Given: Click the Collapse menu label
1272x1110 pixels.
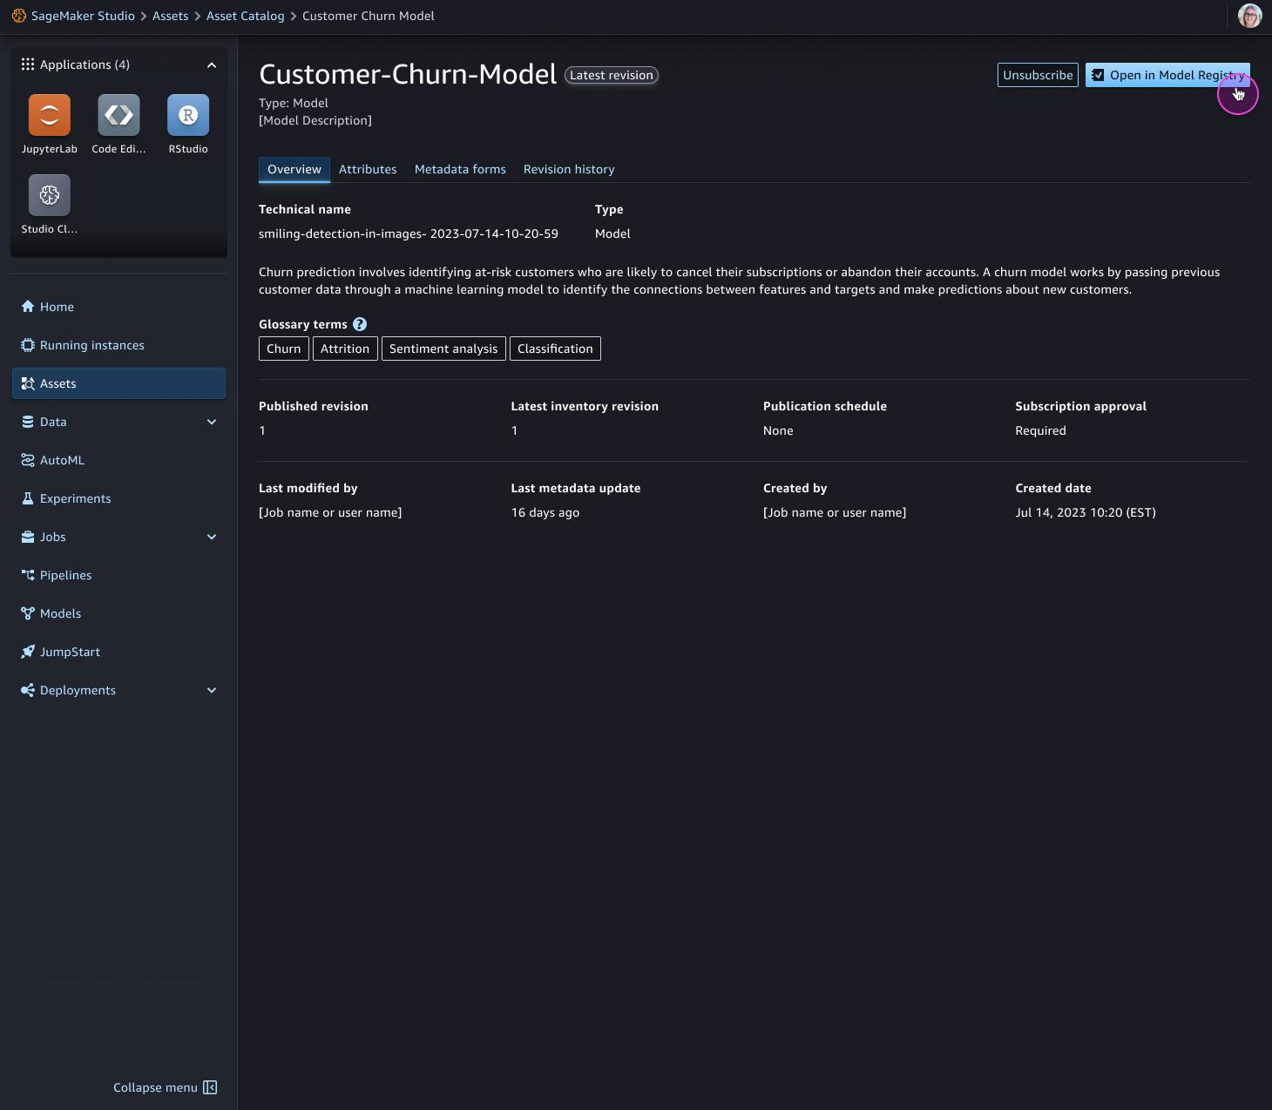Looking at the screenshot, I should (155, 1087).
